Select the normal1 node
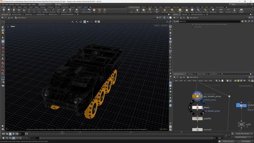The height and width of the screenshot is (143, 254). point(197,129)
